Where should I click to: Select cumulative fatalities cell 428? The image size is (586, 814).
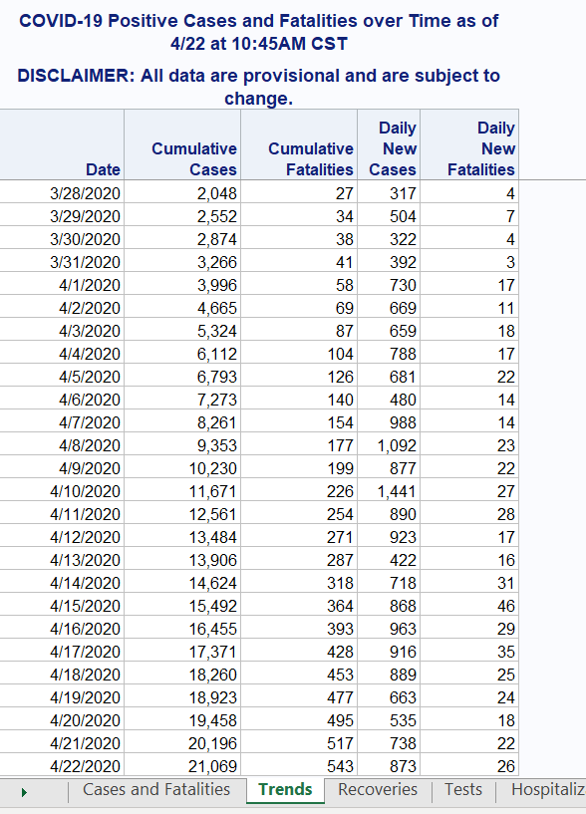(299, 651)
